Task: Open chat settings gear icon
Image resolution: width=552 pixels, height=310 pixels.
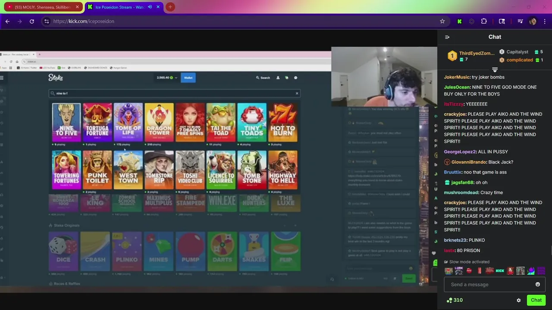Action: [519, 300]
